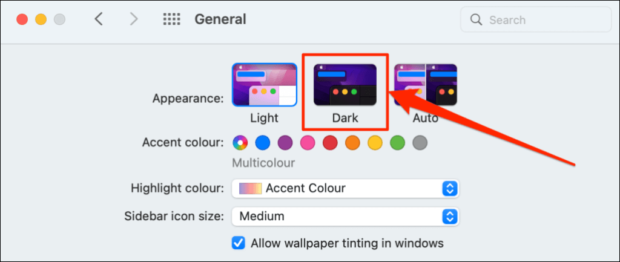Screen dimensions: 620x262
Task: Disable Allow wallpaper tinting in windows
Action: click(239, 243)
